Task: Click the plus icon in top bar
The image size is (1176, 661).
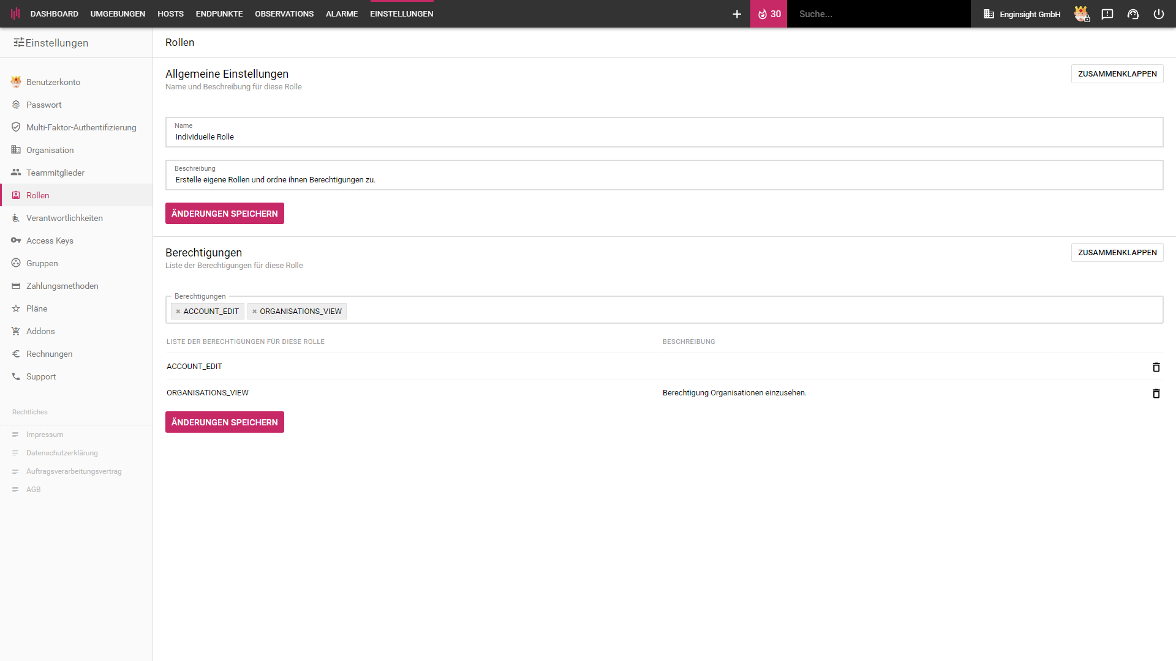Action: pos(737,14)
